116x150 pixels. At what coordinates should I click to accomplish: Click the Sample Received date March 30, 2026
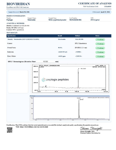[24, 12]
